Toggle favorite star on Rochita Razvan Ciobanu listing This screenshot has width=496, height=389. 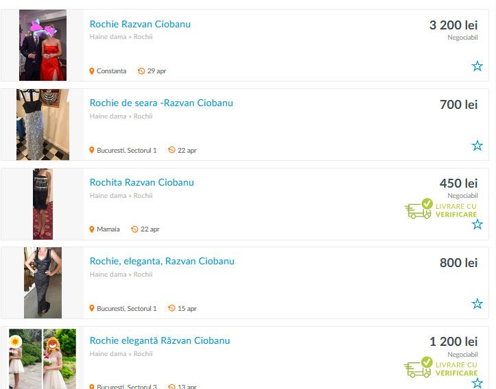[477, 225]
